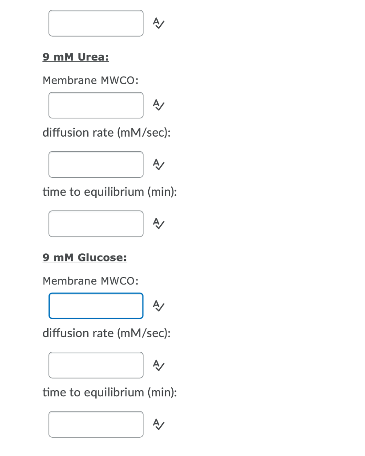Click 'Membrane MWCO:' label under Glucose heading
The height and width of the screenshot is (456, 365).
[x=90, y=281]
